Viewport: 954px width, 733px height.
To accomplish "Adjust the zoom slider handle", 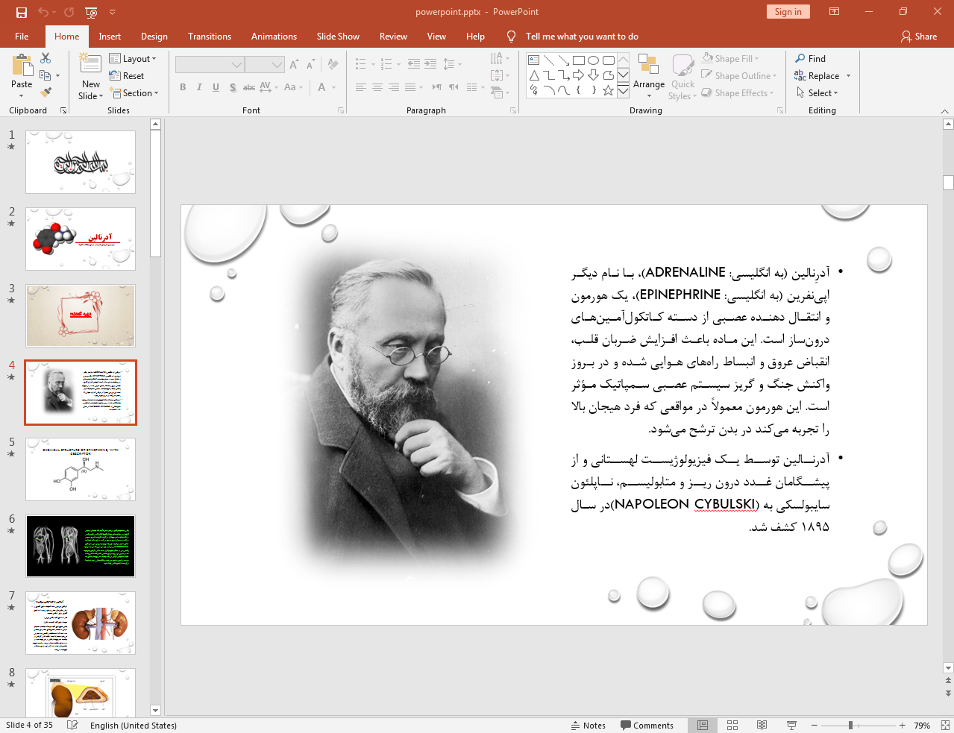I will click(850, 725).
